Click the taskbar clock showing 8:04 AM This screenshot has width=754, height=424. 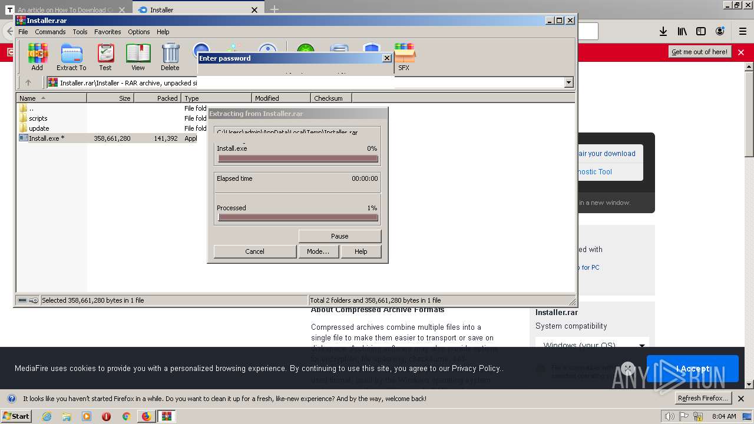pos(724,416)
